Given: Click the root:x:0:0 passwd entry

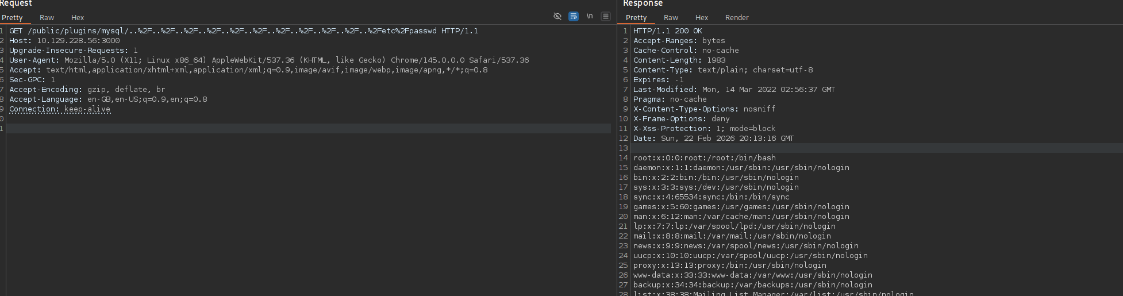Looking at the screenshot, I should coord(705,158).
